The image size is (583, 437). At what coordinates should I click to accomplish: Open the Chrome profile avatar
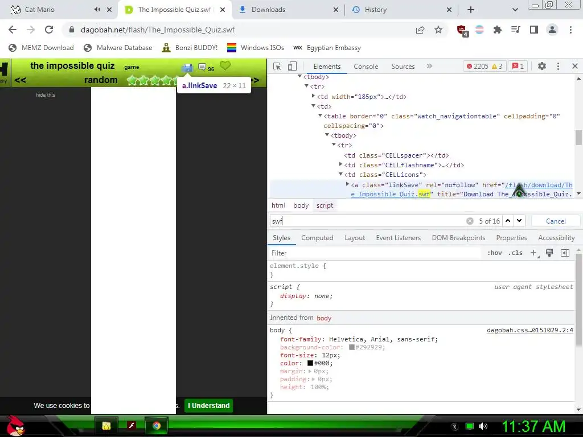click(552, 30)
